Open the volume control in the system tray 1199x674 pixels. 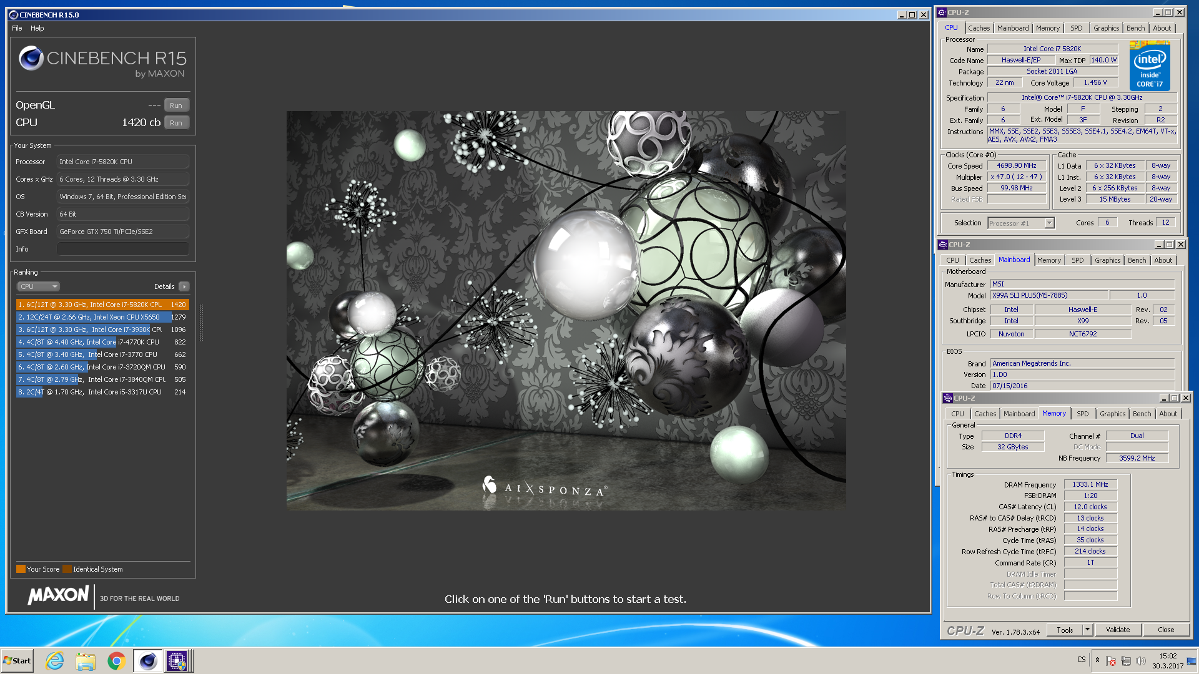click(1141, 661)
